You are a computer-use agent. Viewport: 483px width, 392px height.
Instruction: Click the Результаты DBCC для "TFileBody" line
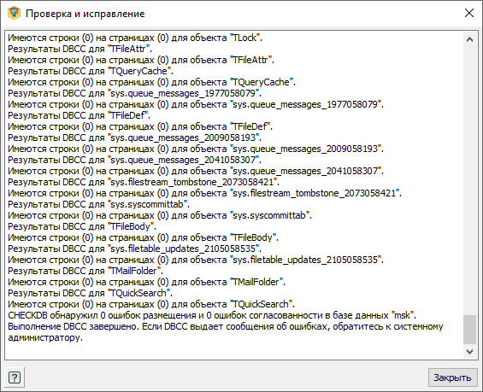[82, 226]
